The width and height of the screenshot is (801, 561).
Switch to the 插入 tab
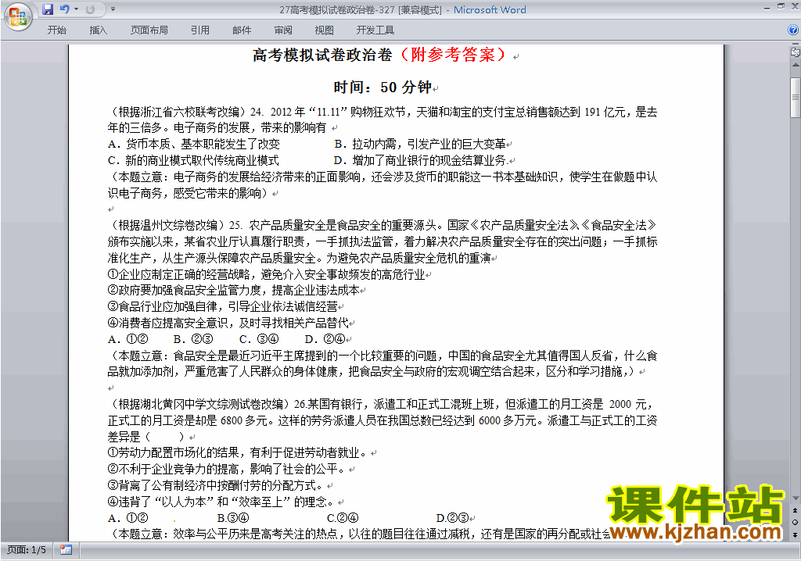click(x=99, y=30)
